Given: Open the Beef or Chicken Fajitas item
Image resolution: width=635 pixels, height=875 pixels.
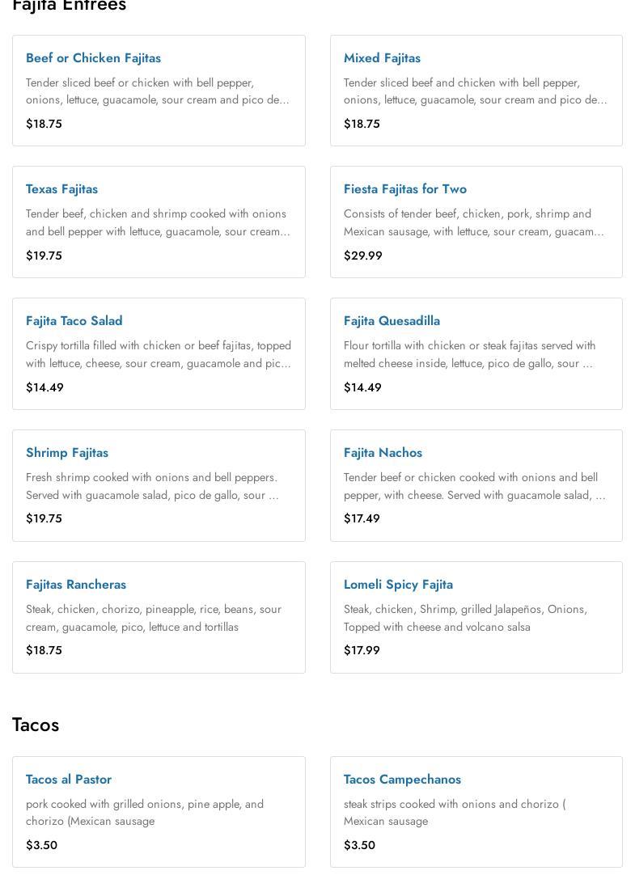Looking at the screenshot, I should (x=93, y=58).
